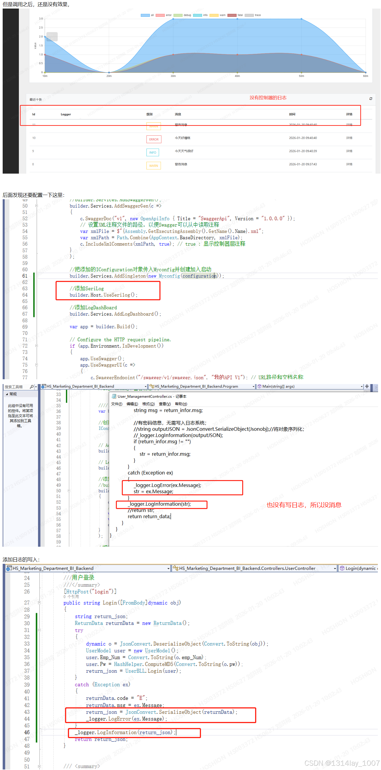The height and width of the screenshot is (770, 381).
Task: Click the refresh icon in the recent-logs panel
Action: click(371, 99)
